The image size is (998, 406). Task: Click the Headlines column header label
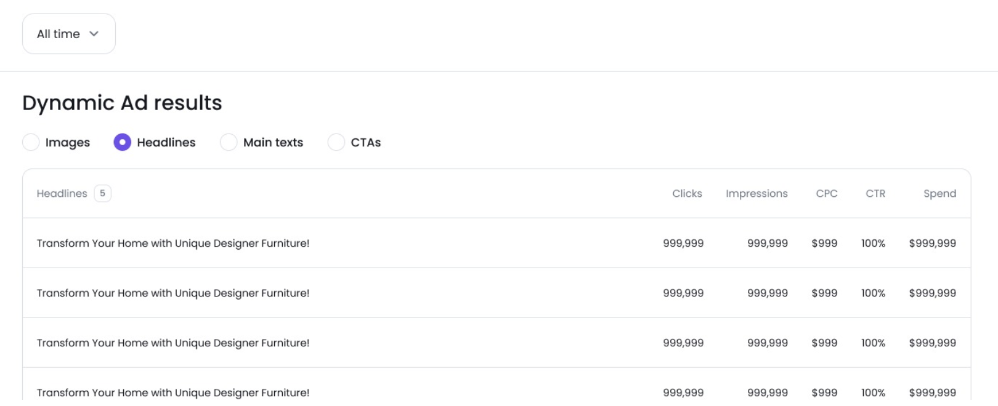click(x=62, y=193)
